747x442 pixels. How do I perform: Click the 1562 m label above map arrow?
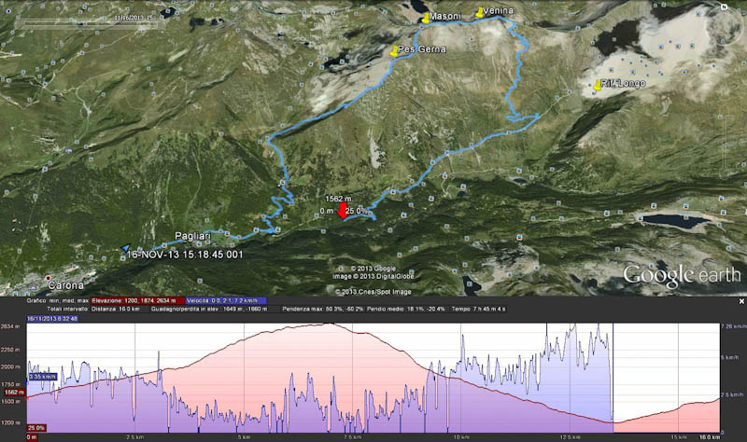pyautogui.click(x=339, y=199)
